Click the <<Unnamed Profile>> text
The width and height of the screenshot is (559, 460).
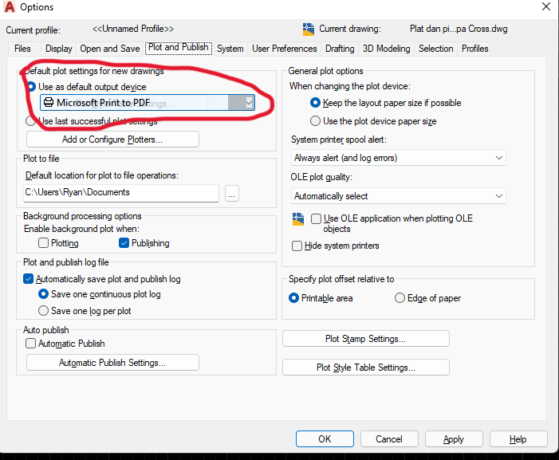tap(133, 29)
